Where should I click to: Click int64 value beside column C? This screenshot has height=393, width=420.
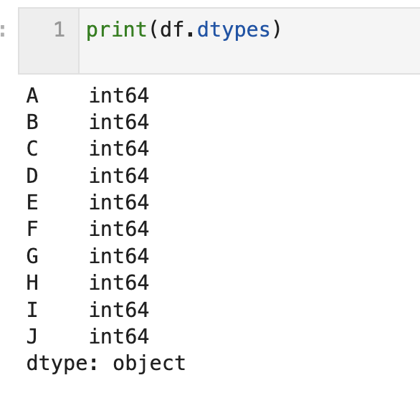(119, 148)
